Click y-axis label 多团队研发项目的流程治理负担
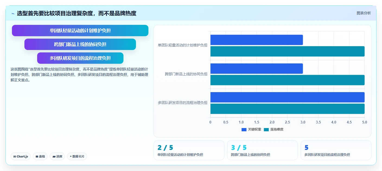Viewport: 382px width, 171px height. tap(183, 103)
